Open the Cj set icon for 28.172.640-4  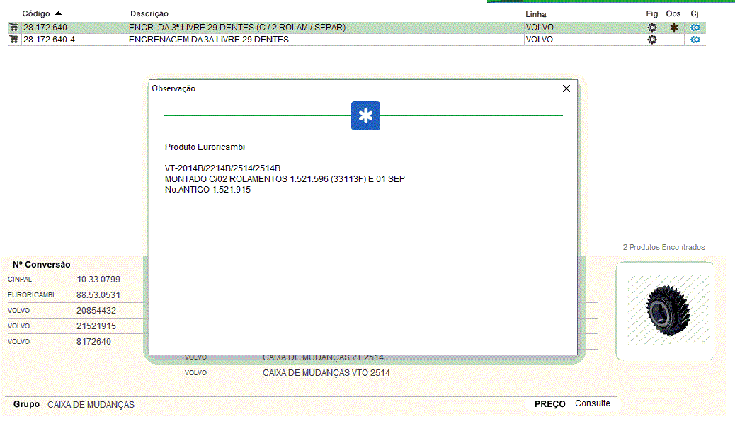pos(695,40)
